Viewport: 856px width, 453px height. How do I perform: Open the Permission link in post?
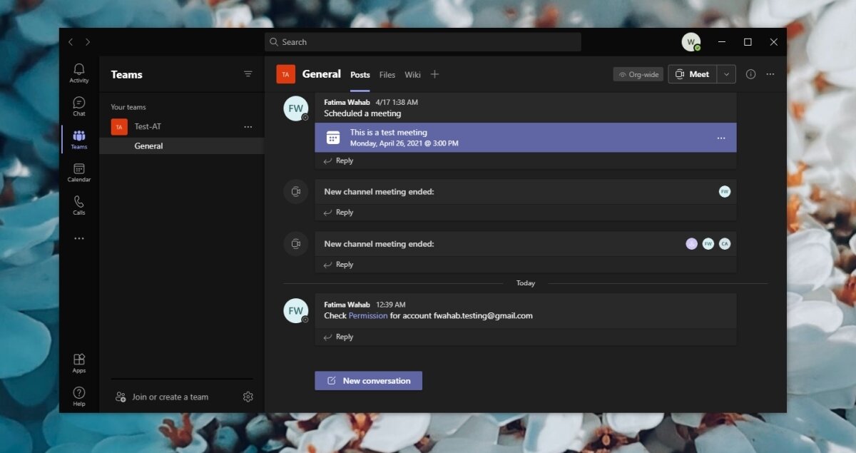(x=368, y=315)
